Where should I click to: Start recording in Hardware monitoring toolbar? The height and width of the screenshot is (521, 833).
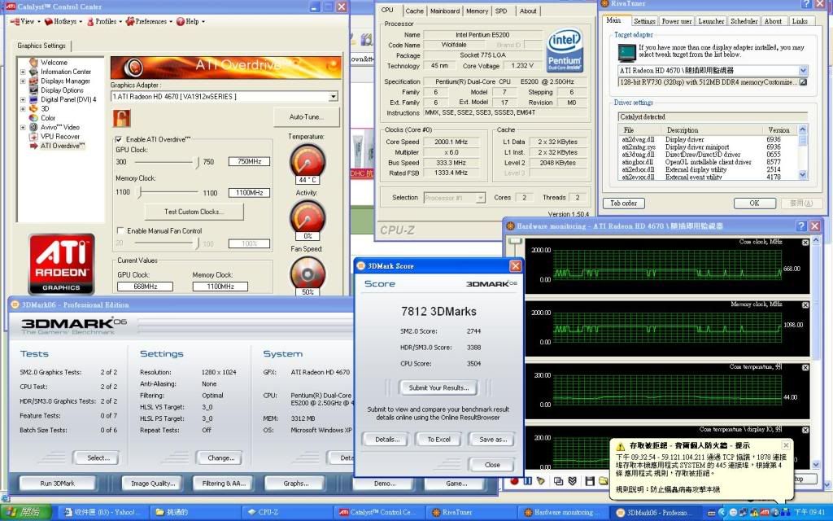click(x=514, y=481)
